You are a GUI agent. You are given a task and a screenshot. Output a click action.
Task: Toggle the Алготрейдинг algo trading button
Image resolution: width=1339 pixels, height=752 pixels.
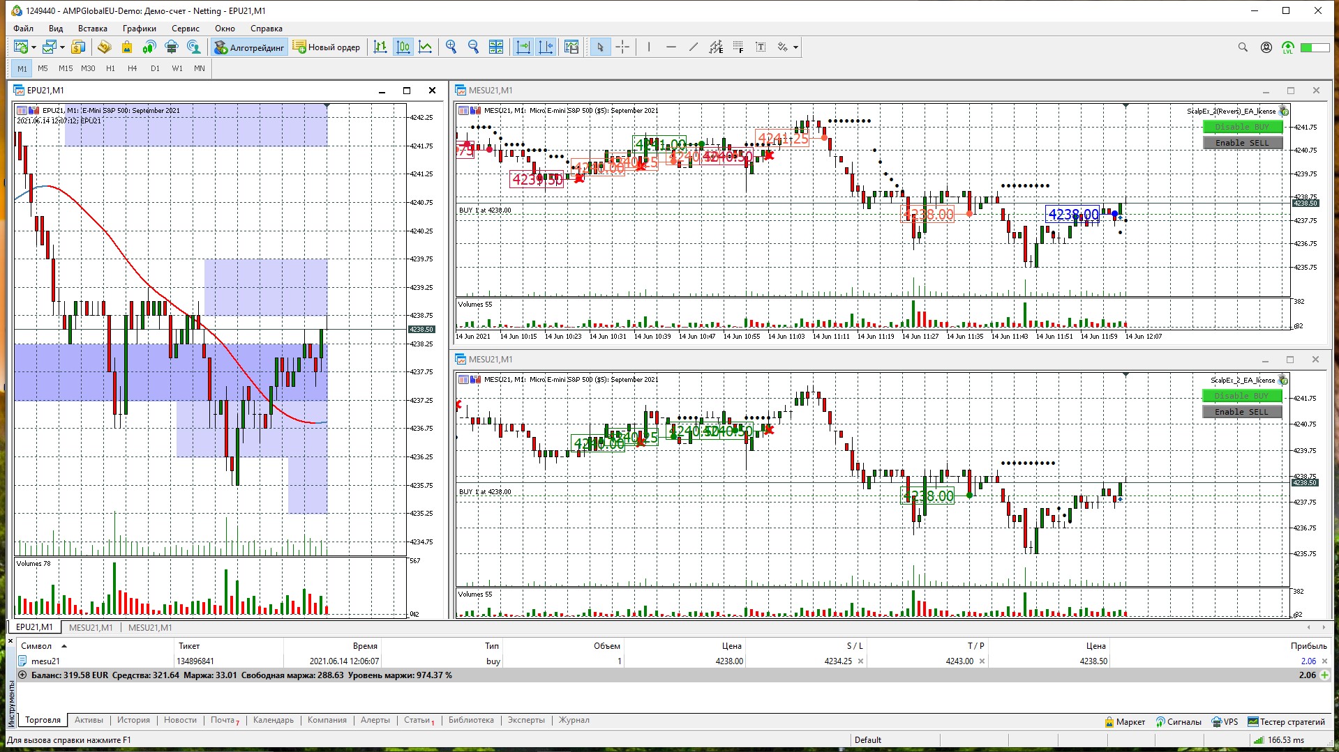[250, 47]
